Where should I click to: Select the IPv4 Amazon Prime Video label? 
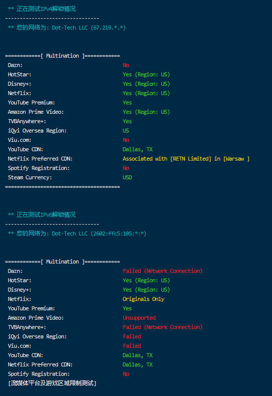(36, 112)
